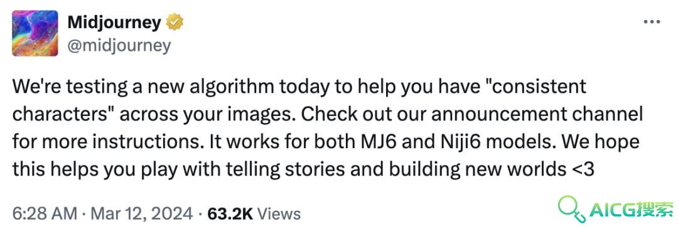678x229 pixels.
Task: Select the Midjourney display name
Action: (115, 22)
